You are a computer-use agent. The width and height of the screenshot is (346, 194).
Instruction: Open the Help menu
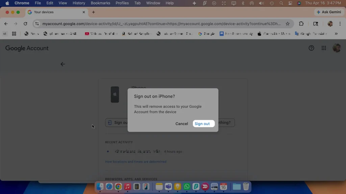pos(170,3)
